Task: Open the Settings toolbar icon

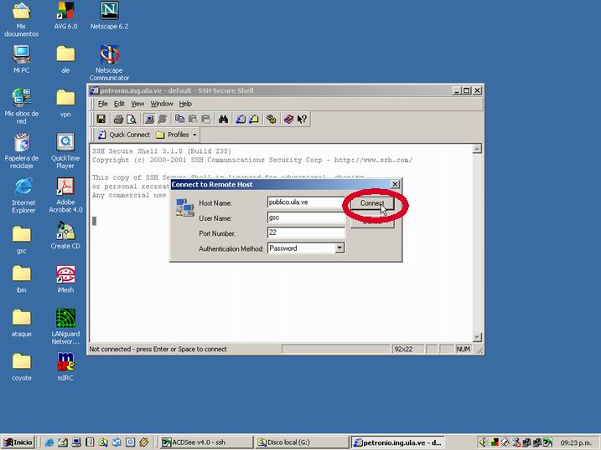Action: (272, 120)
